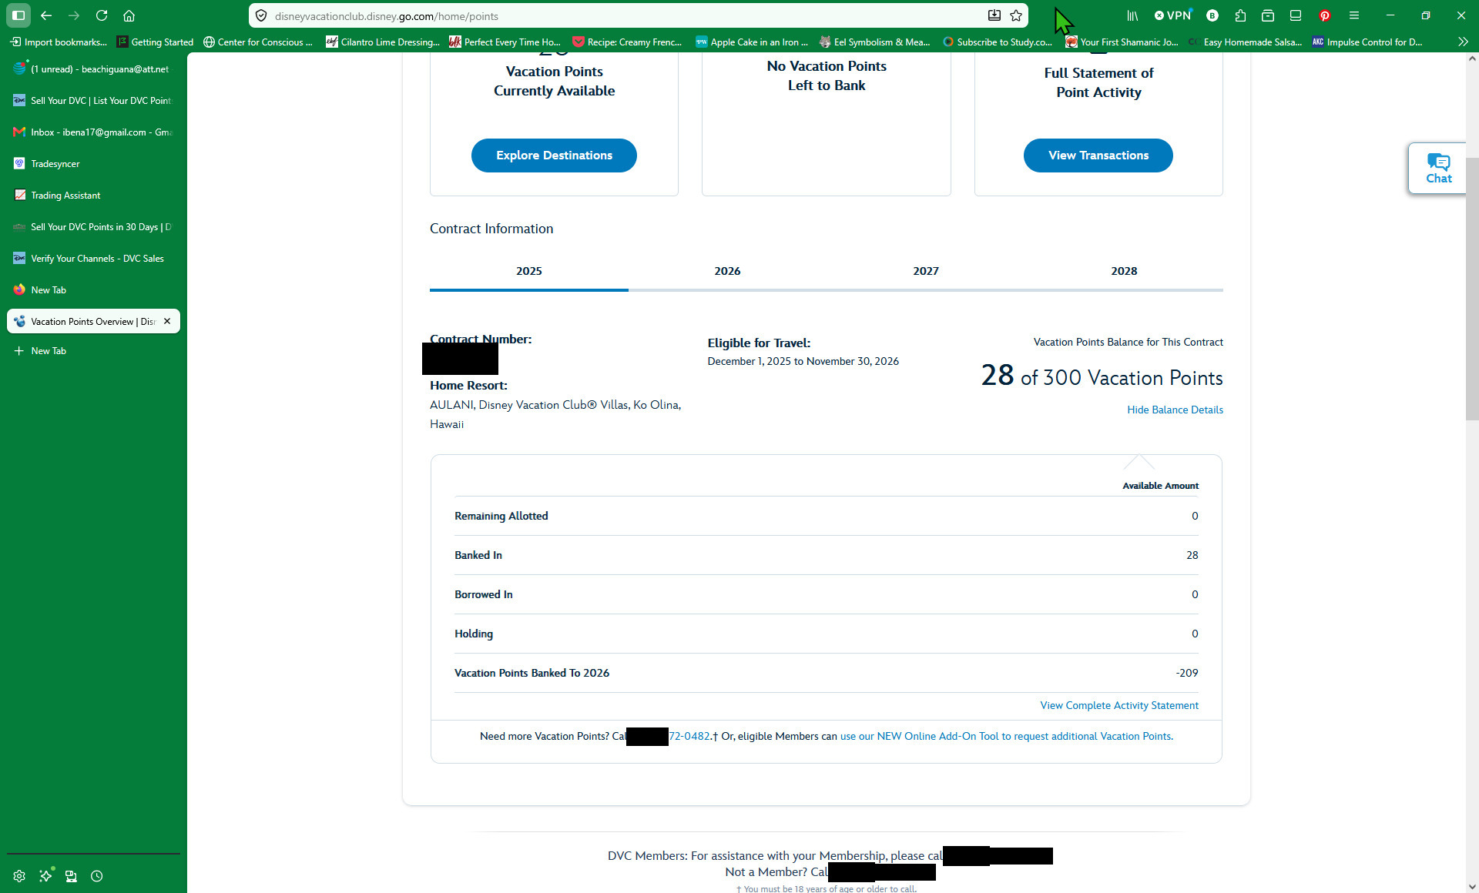Open Getting Started bookmark
Screen dimensions: 1479x893
pos(155,42)
